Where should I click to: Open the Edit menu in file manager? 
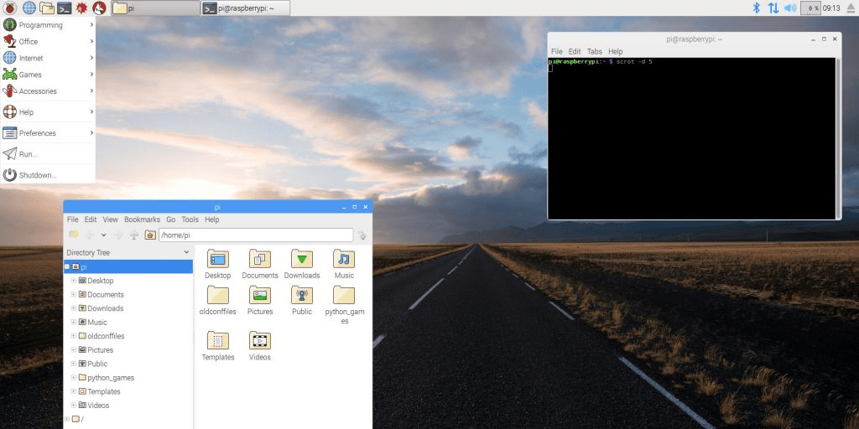click(x=91, y=220)
